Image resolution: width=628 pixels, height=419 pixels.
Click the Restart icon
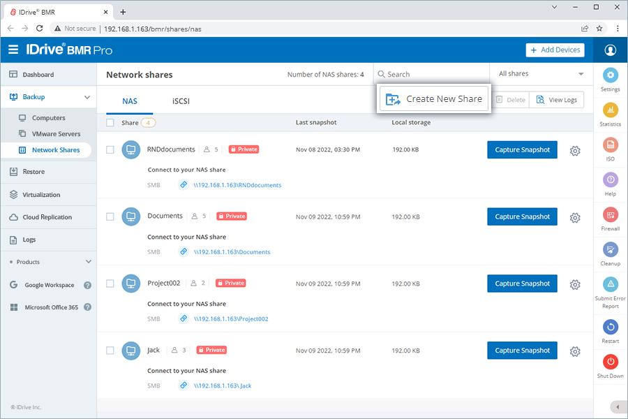pos(611,327)
